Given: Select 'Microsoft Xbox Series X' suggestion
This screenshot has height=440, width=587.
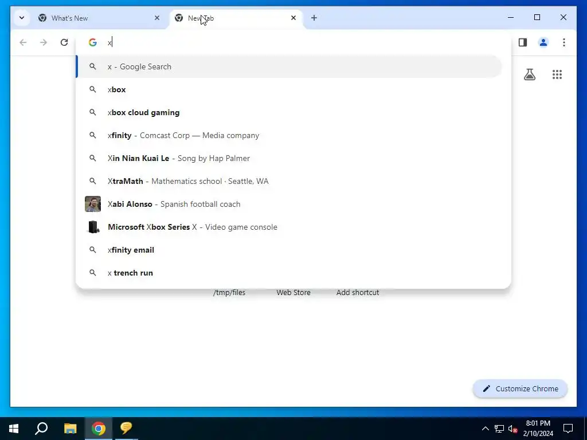Looking at the screenshot, I should pyautogui.click(x=289, y=227).
